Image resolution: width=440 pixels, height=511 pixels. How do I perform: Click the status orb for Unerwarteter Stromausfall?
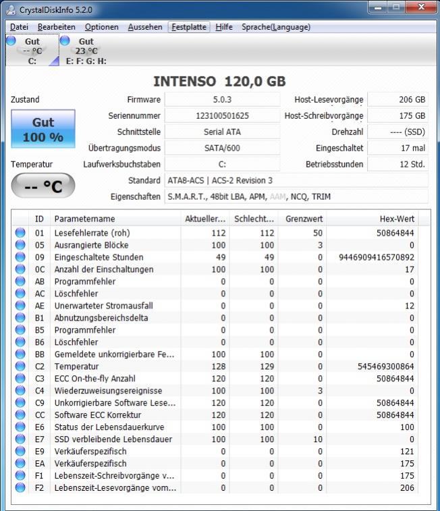20,305
